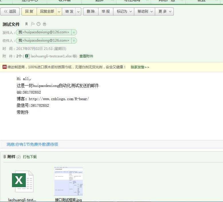Click the bookmark icon next to 测试文件

pos(26,24)
